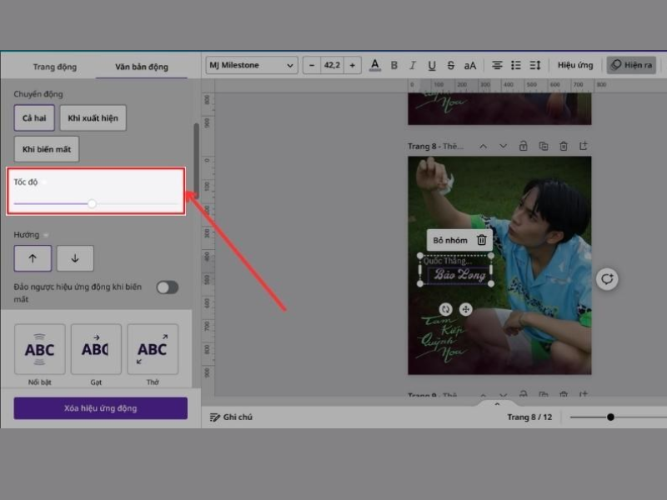Open the text color picker
The image size is (667, 500).
click(374, 65)
